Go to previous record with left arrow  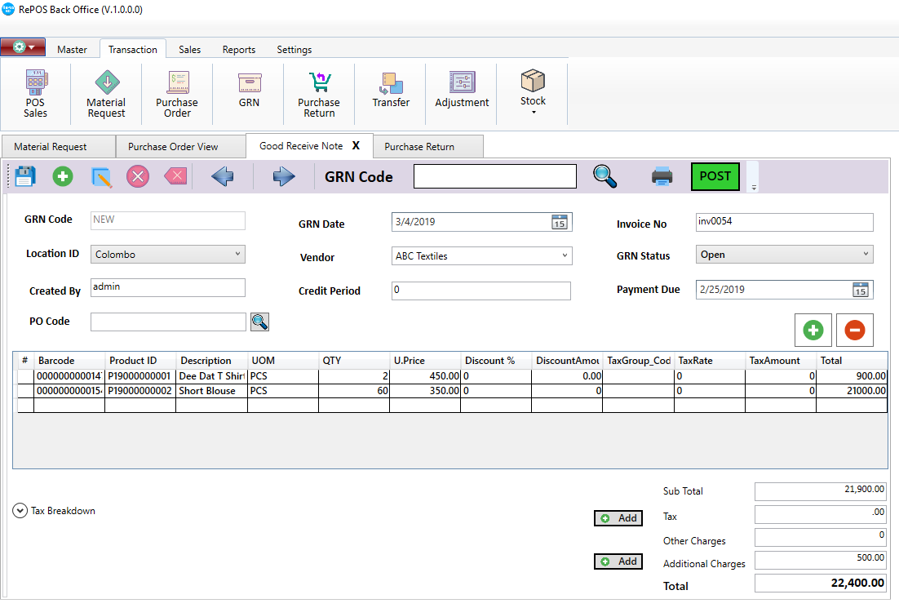(223, 176)
